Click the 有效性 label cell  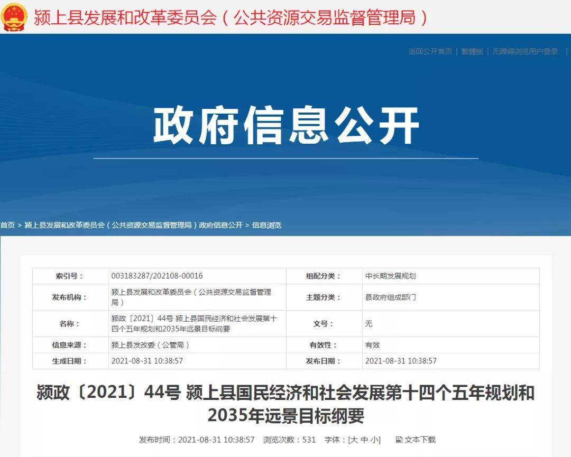(x=324, y=345)
